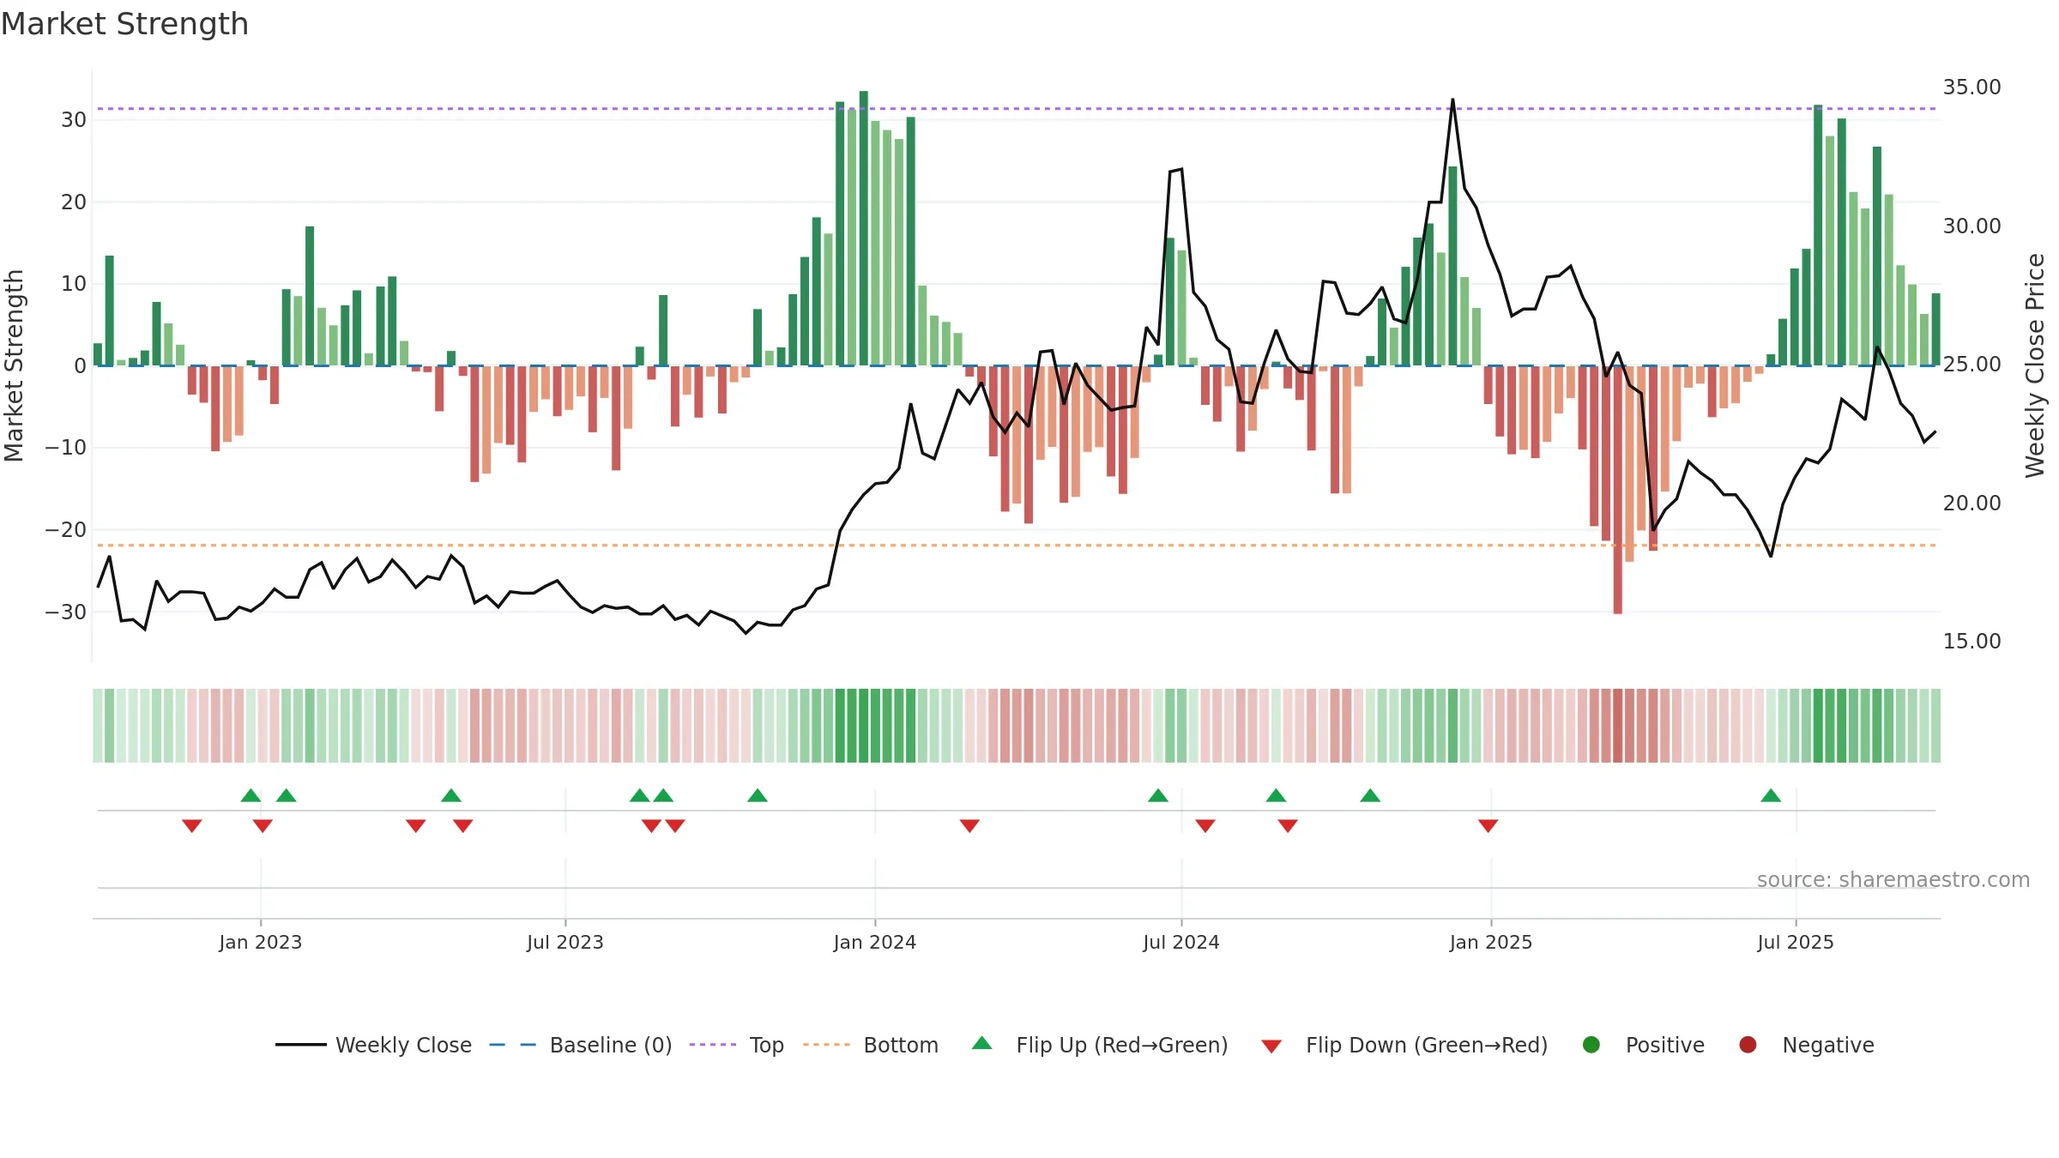The width and height of the screenshot is (2059, 1158).
Task: Click the 'Jul 2023' x-axis label
Action: tap(565, 942)
